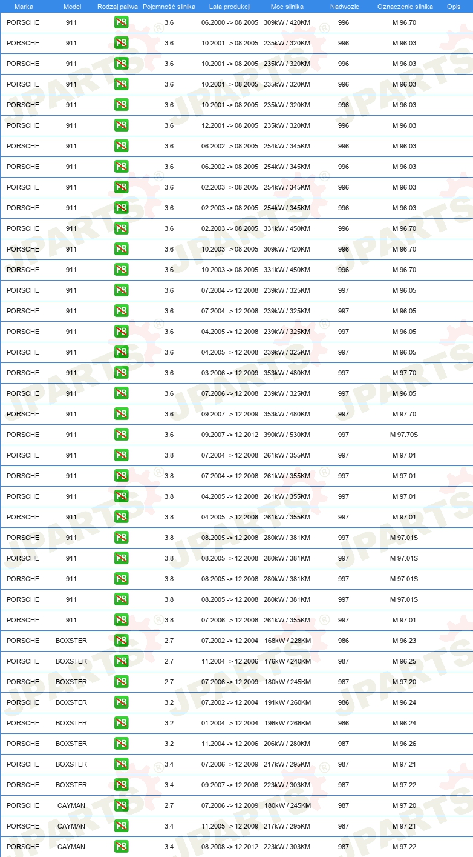The image size is (473, 857).
Task: Click the Pojemność silnika column header
Action: (169, 7)
